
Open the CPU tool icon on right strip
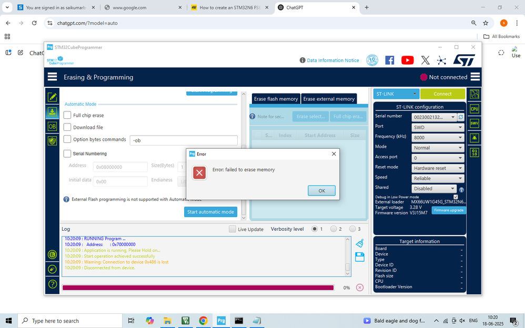click(x=474, y=109)
